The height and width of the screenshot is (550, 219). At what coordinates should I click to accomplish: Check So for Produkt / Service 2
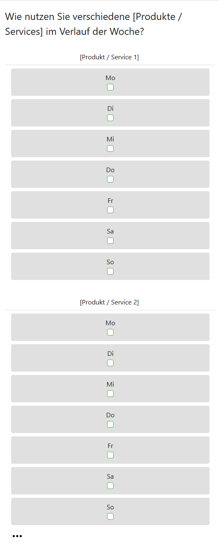pyautogui.click(x=110, y=516)
